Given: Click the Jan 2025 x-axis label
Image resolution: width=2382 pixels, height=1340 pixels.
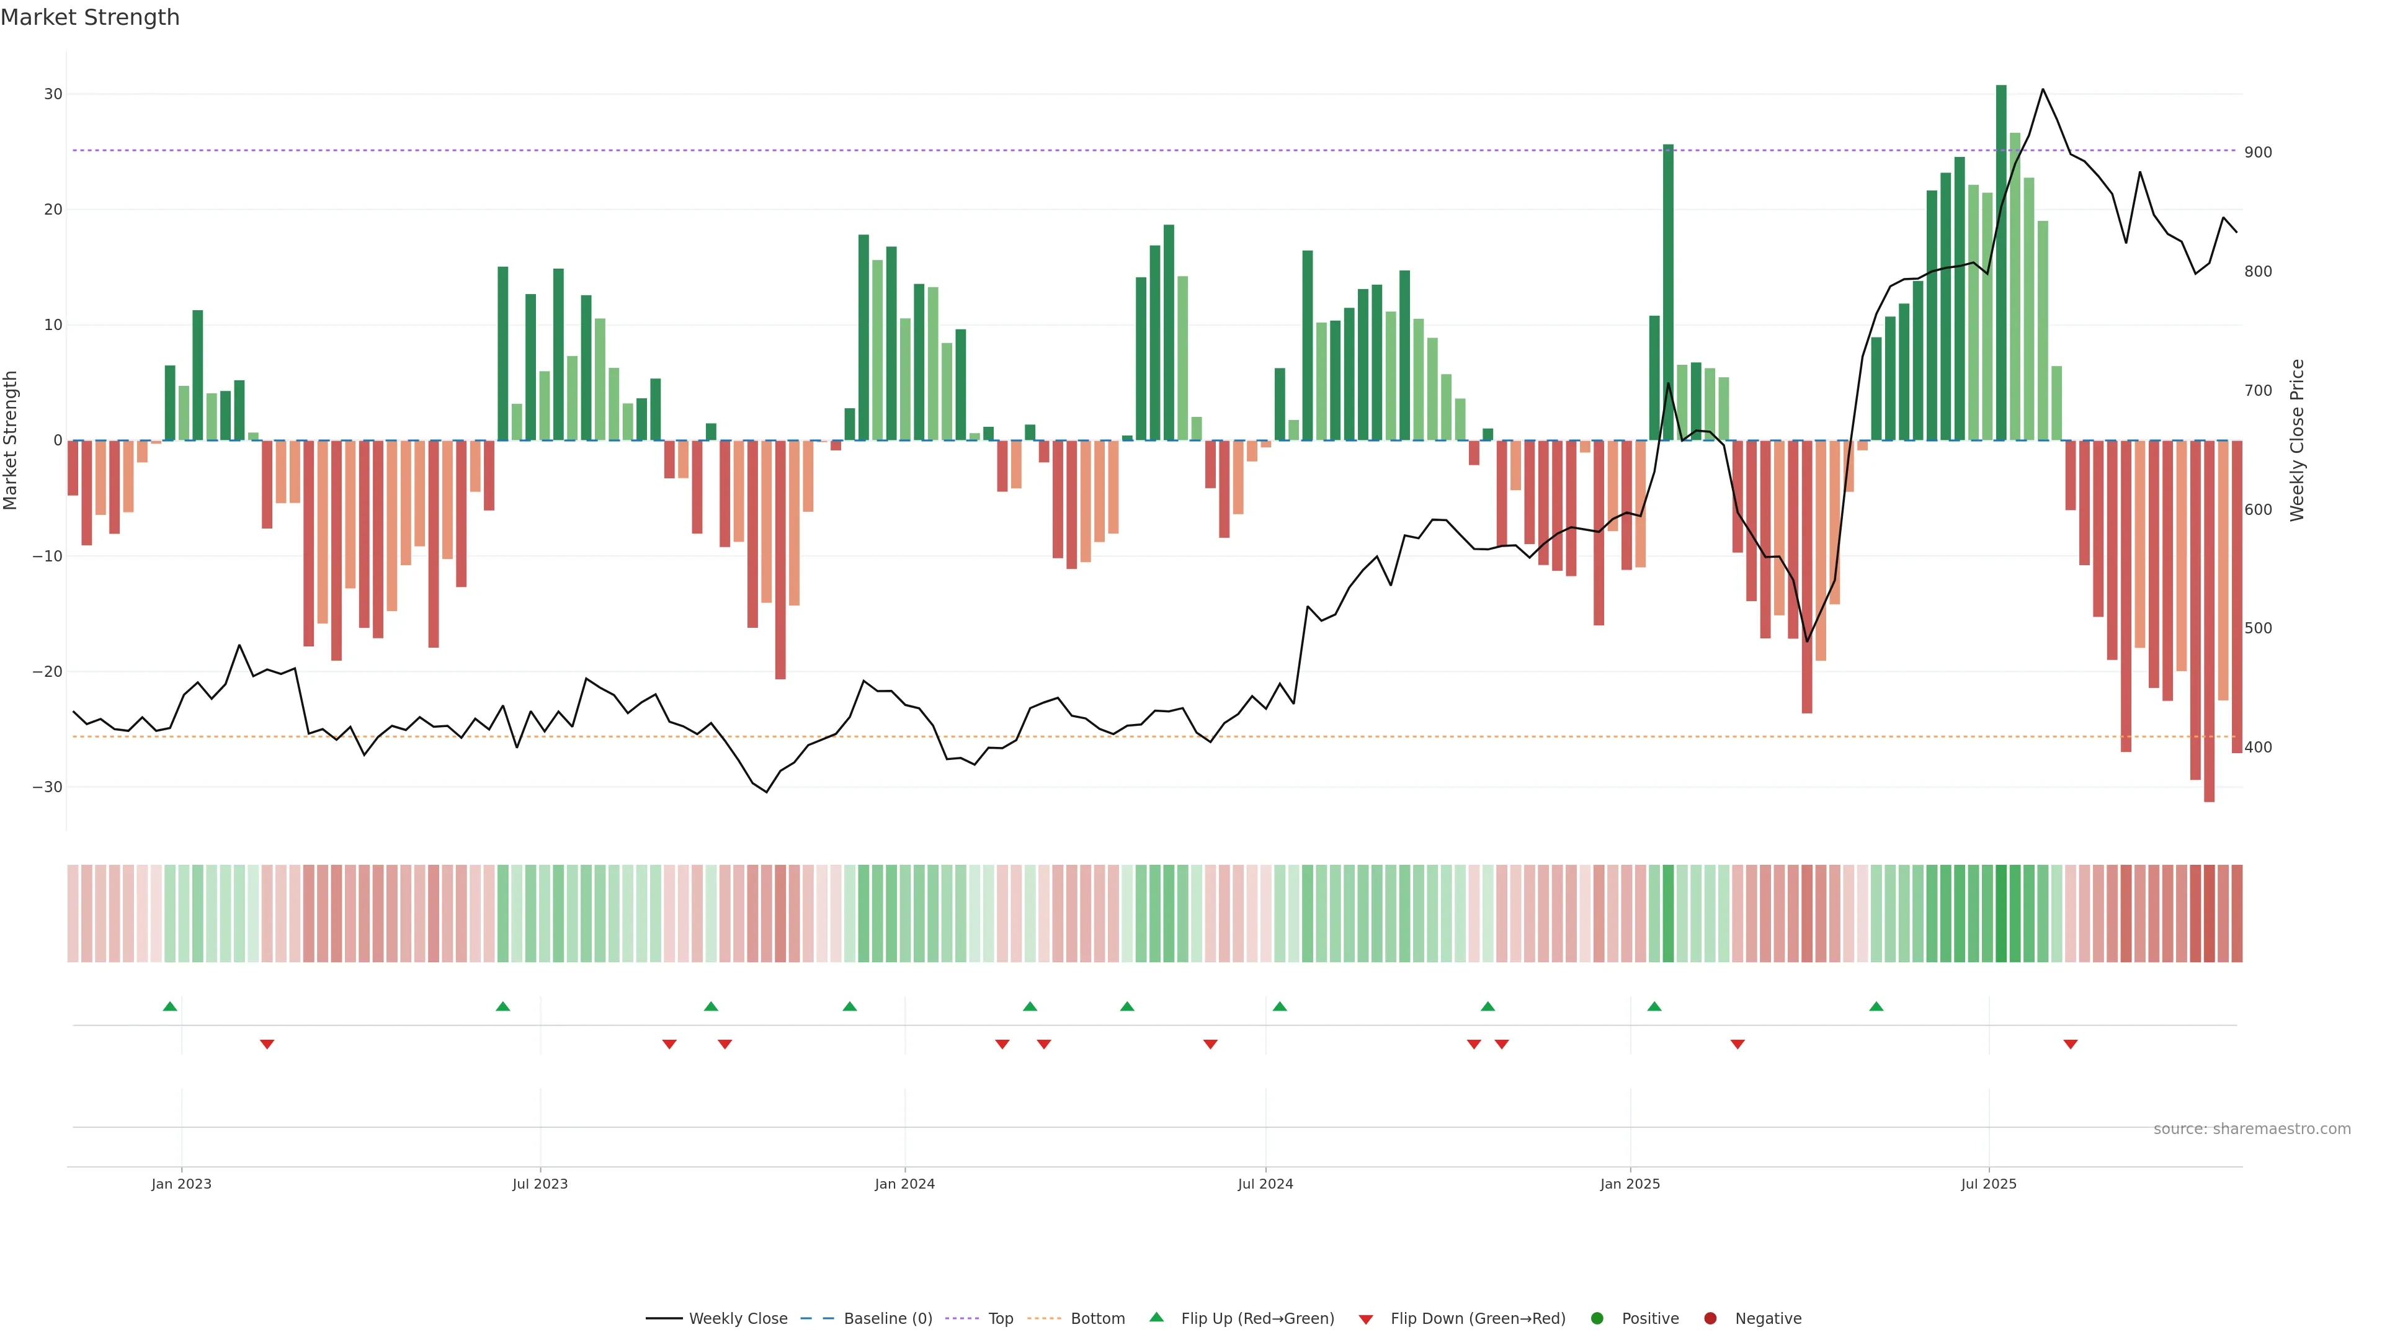Looking at the screenshot, I should 1630,1184.
